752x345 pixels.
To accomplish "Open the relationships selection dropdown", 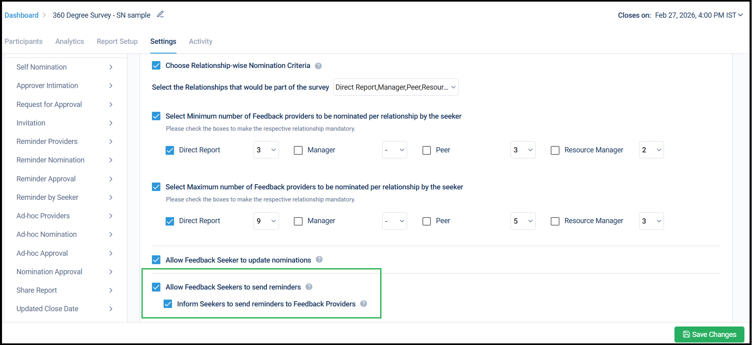I will click(395, 87).
